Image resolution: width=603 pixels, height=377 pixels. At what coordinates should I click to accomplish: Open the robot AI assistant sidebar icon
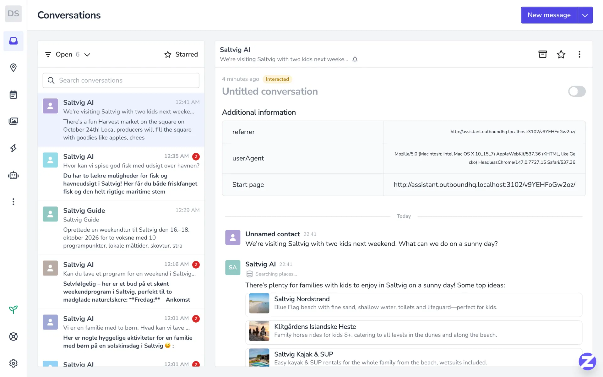(x=14, y=175)
